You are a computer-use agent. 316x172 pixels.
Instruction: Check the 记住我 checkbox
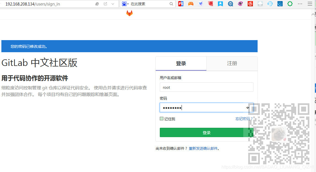161,119
